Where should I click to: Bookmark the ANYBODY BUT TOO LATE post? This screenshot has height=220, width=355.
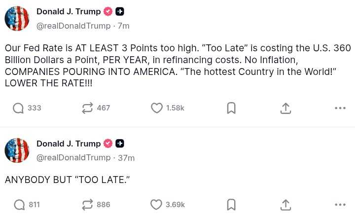pos(231,205)
